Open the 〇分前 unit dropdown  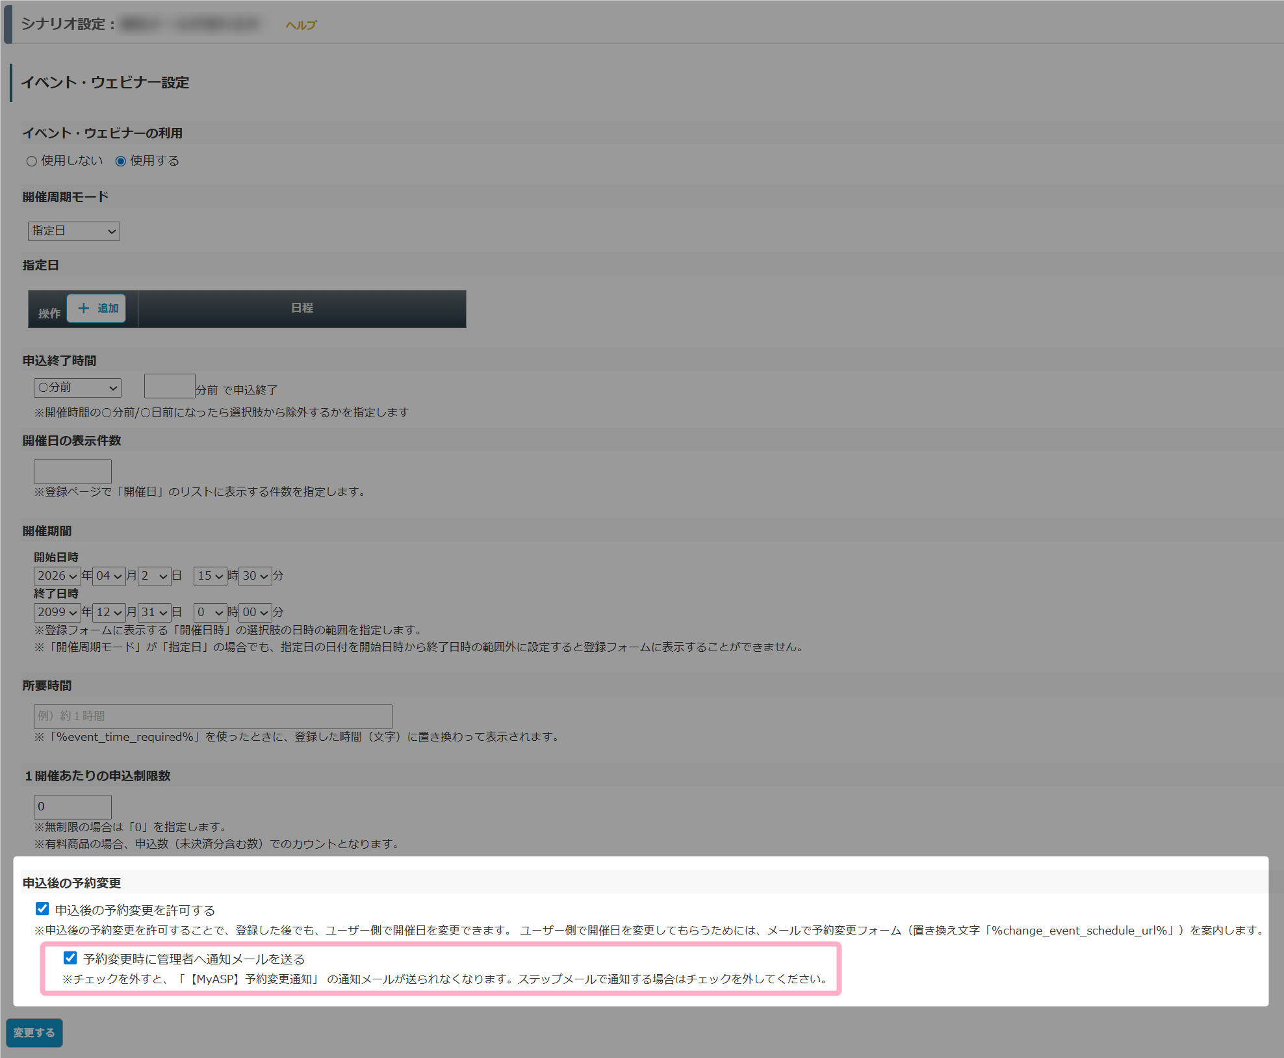click(x=77, y=388)
